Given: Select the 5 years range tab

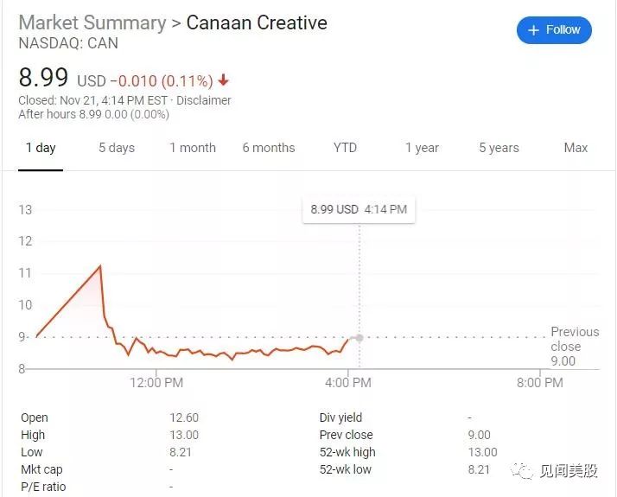Looking at the screenshot, I should click(x=499, y=148).
